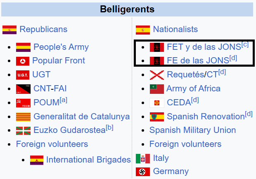Click the Italy flag icon
Image resolution: width=256 pixels, height=179 pixels.
coord(143,158)
